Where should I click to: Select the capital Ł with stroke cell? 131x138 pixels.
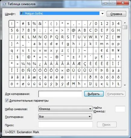118,84
